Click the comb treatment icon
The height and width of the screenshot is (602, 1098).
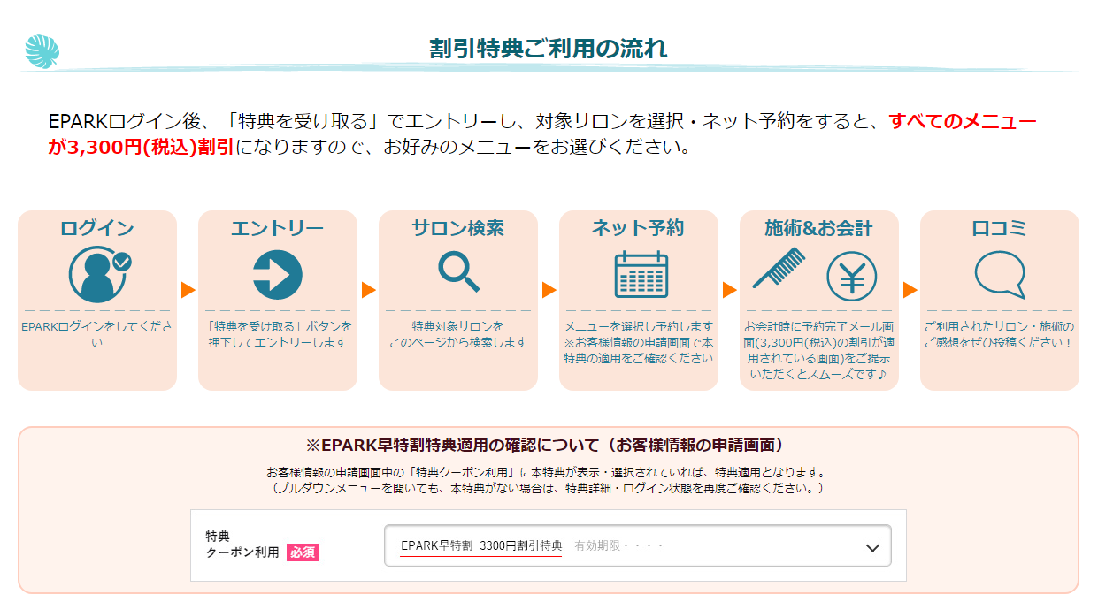779,268
